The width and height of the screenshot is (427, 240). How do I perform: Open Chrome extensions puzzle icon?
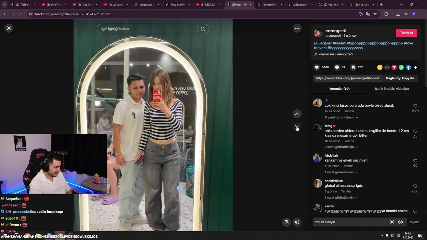point(386,14)
